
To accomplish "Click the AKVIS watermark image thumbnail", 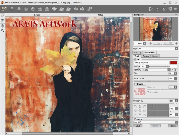I will pyautogui.click(x=140, y=92).
